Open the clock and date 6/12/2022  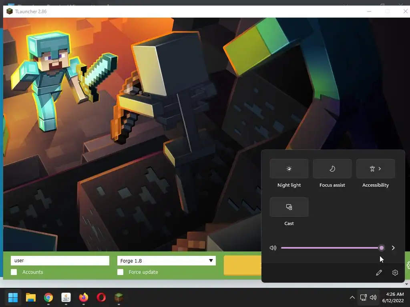[x=393, y=297]
